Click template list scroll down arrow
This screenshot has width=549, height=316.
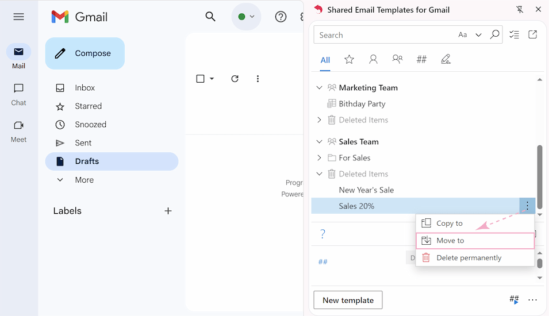tap(540, 214)
